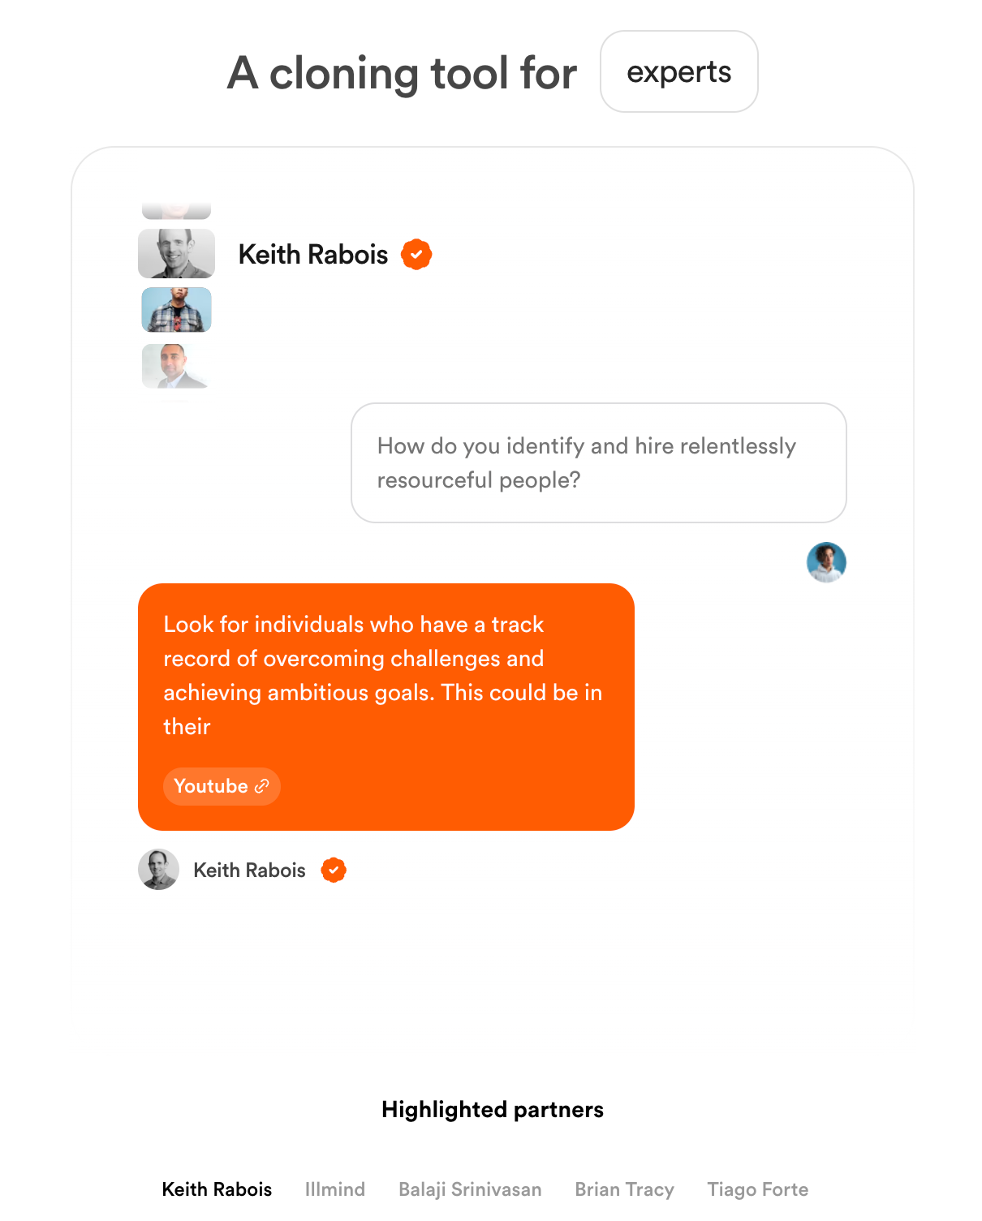
Task: Click the verified badge beside Keith Rabois heading
Action: click(x=416, y=255)
